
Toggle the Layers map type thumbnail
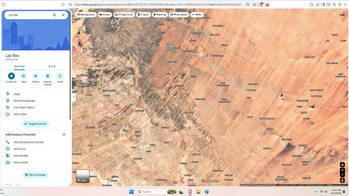point(82,176)
